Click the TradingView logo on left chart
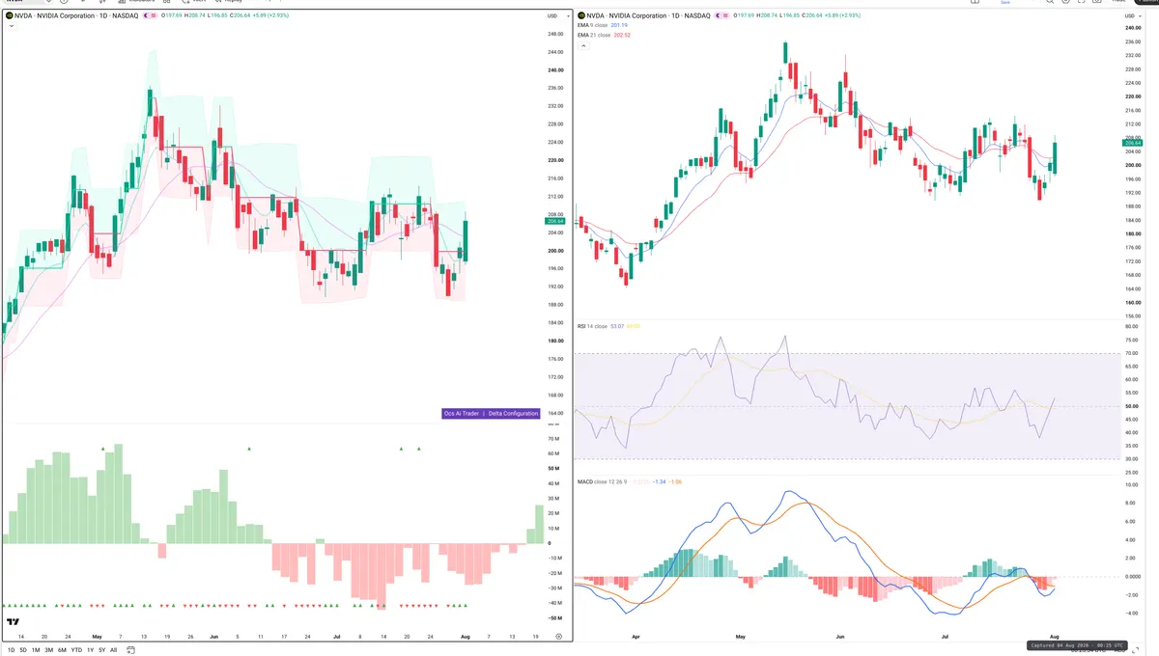This screenshot has height=656, width=1159. pos(13,622)
